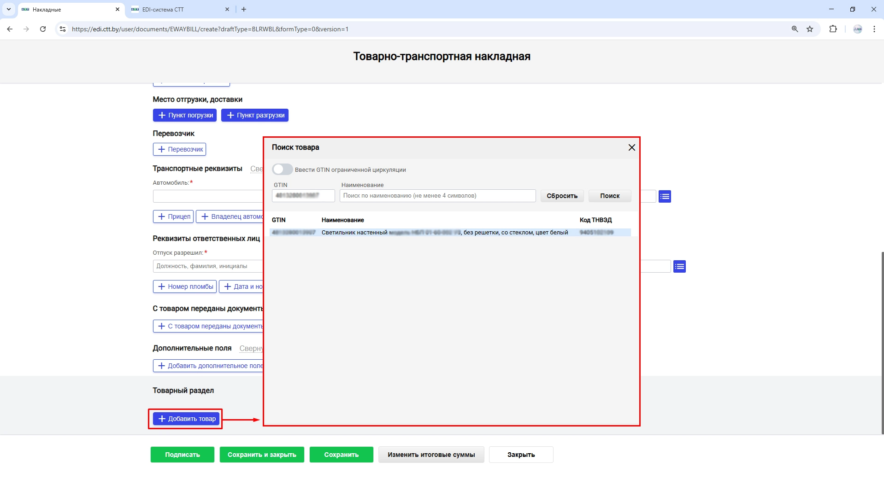Add a дополнительное поле

point(208,366)
